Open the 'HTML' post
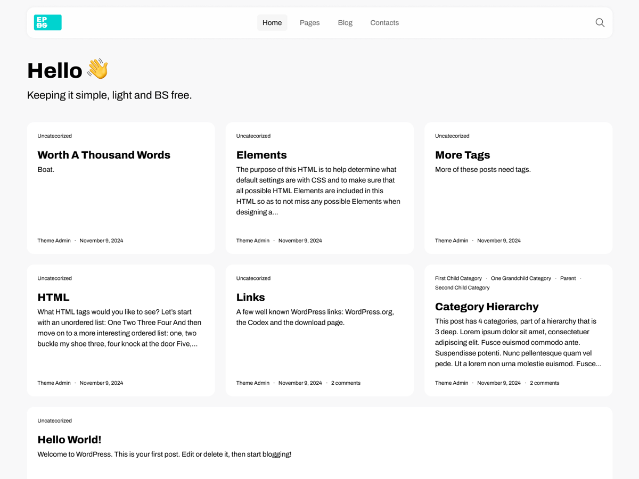The image size is (639, 479). (53, 297)
